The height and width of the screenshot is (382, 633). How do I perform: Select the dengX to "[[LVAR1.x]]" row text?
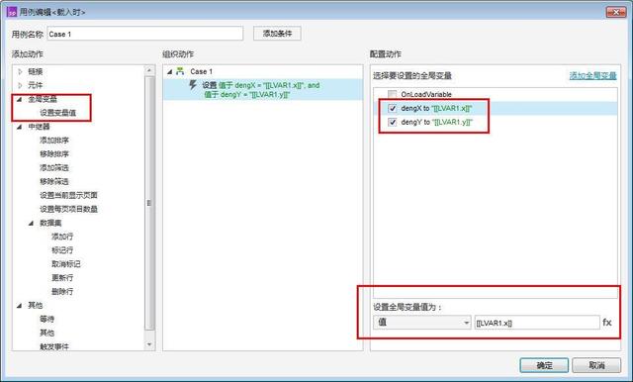436,108
